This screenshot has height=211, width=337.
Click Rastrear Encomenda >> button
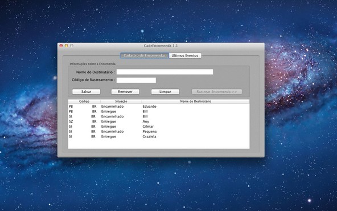(x=217, y=92)
